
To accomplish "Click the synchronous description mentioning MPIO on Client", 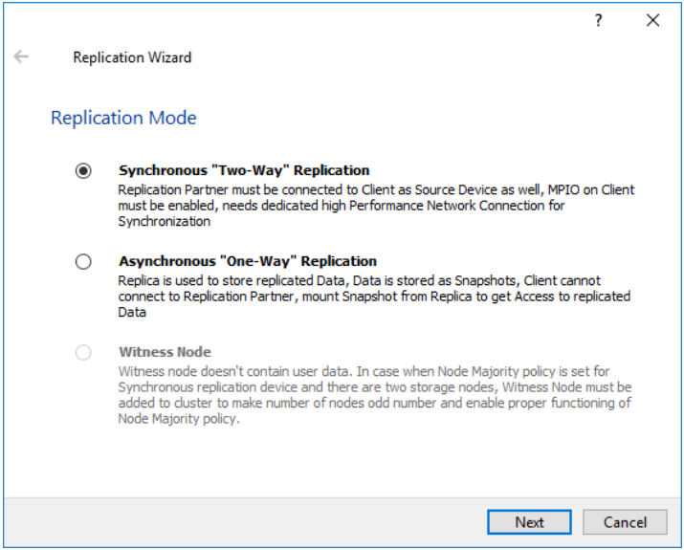I will pyautogui.click(x=375, y=198).
